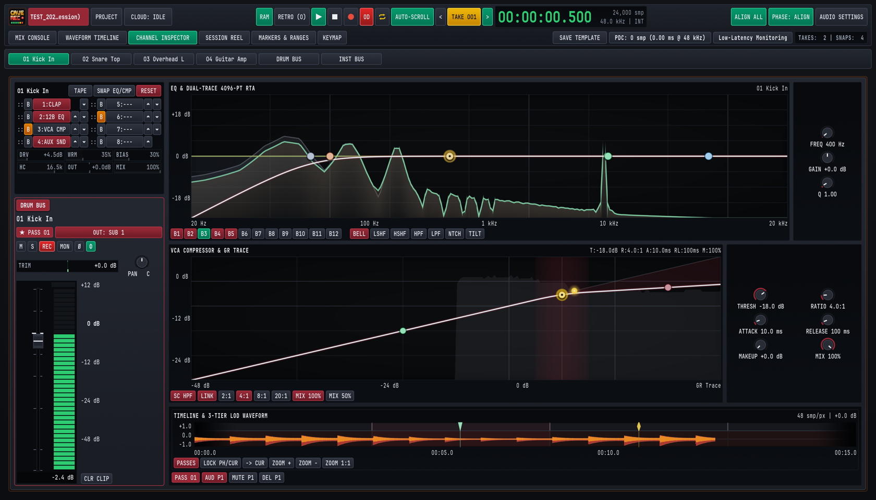Image resolution: width=876 pixels, height=500 pixels.
Task: Solo the Kick In channel with S
Action: [x=32, y=246]
